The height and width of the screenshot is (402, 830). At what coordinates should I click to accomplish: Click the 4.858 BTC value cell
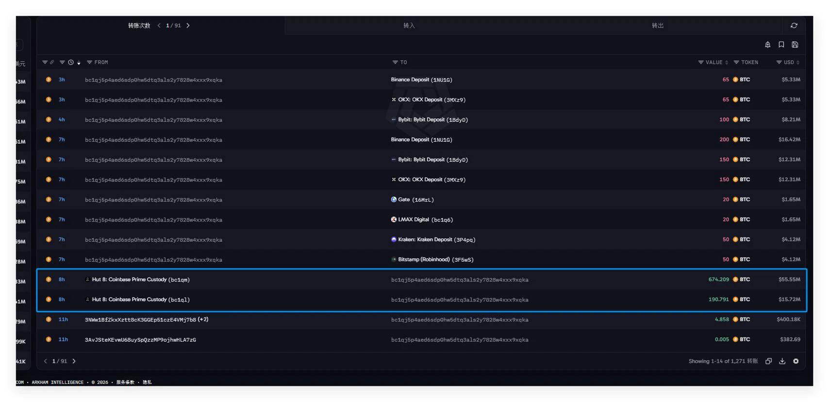click(722, 319)
